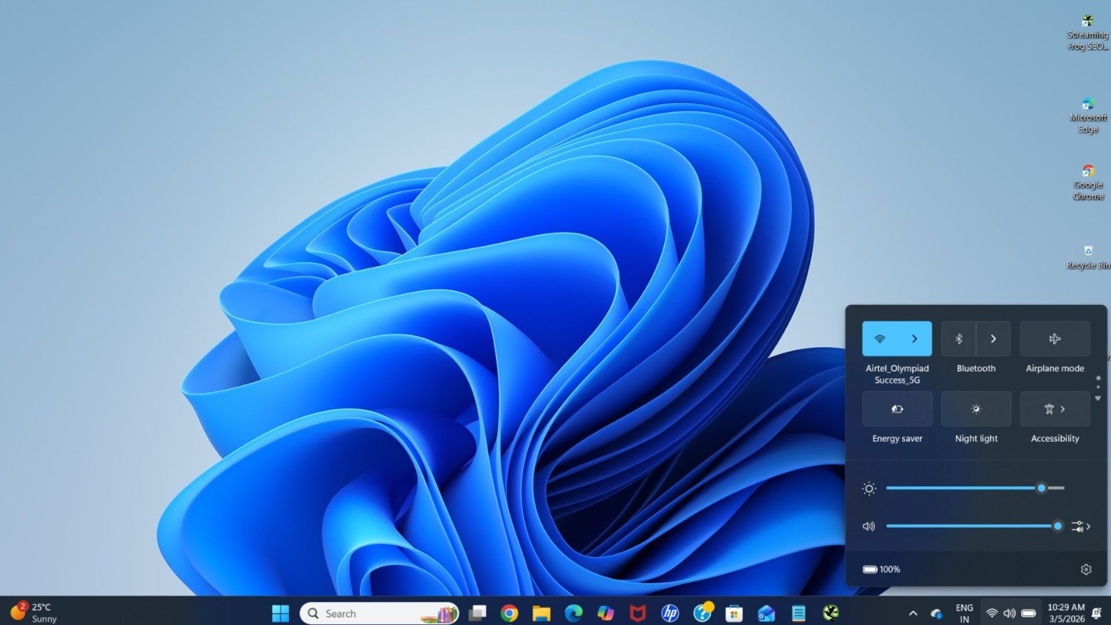Open File Explorer from the taskbar
Image resolution: width=1111 pixels, height=625 pixels.
tap(542, 613)
